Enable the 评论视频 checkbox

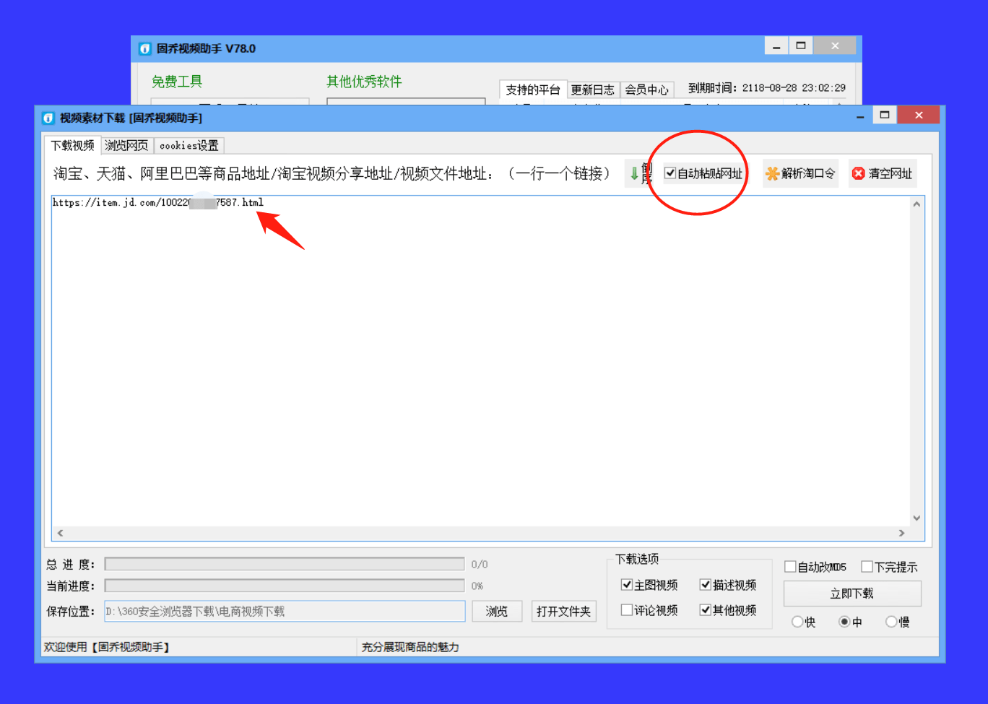tap(627, 610)
